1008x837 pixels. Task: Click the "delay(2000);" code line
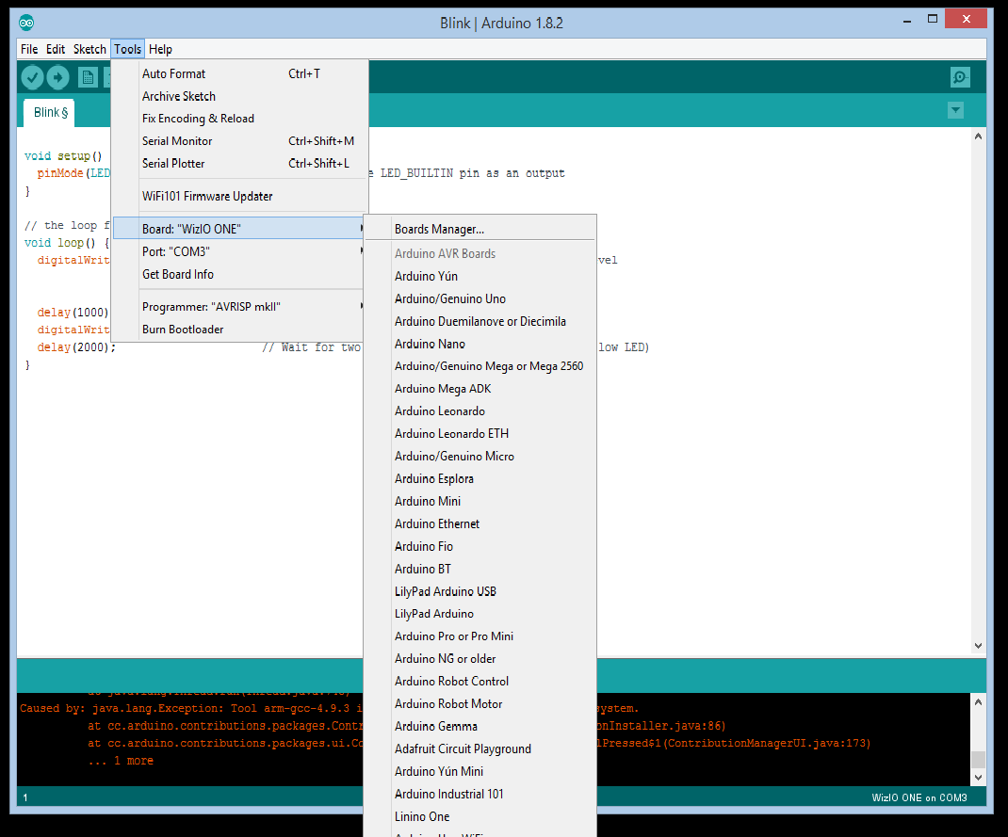coord(76,347)
